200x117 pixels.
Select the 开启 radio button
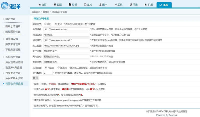click(45, 24)
